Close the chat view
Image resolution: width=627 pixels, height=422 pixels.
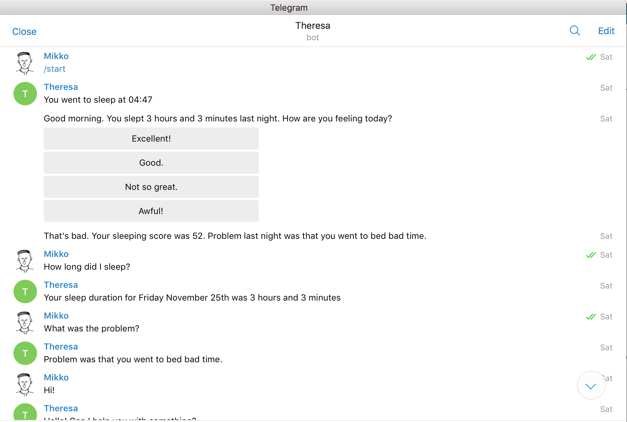[24, 32]
